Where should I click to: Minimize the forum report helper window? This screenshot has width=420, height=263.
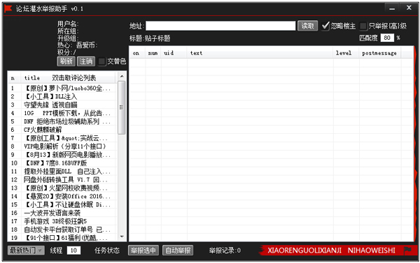pos(392,8)
